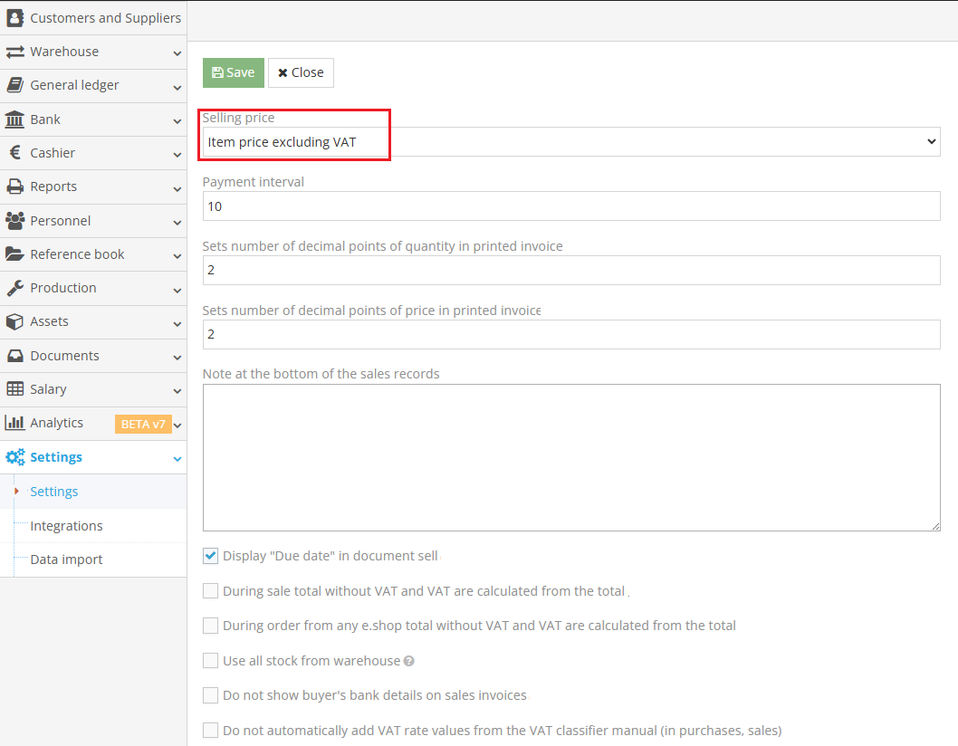Click the Production wrench icon

click(x=14, y=288)
